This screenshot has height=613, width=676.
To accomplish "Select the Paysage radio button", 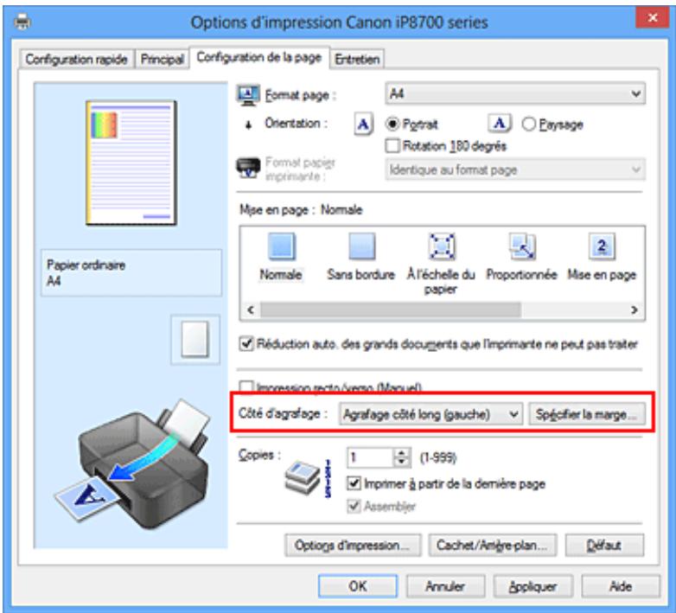I will pyautogui.click(x=528, y=125).
